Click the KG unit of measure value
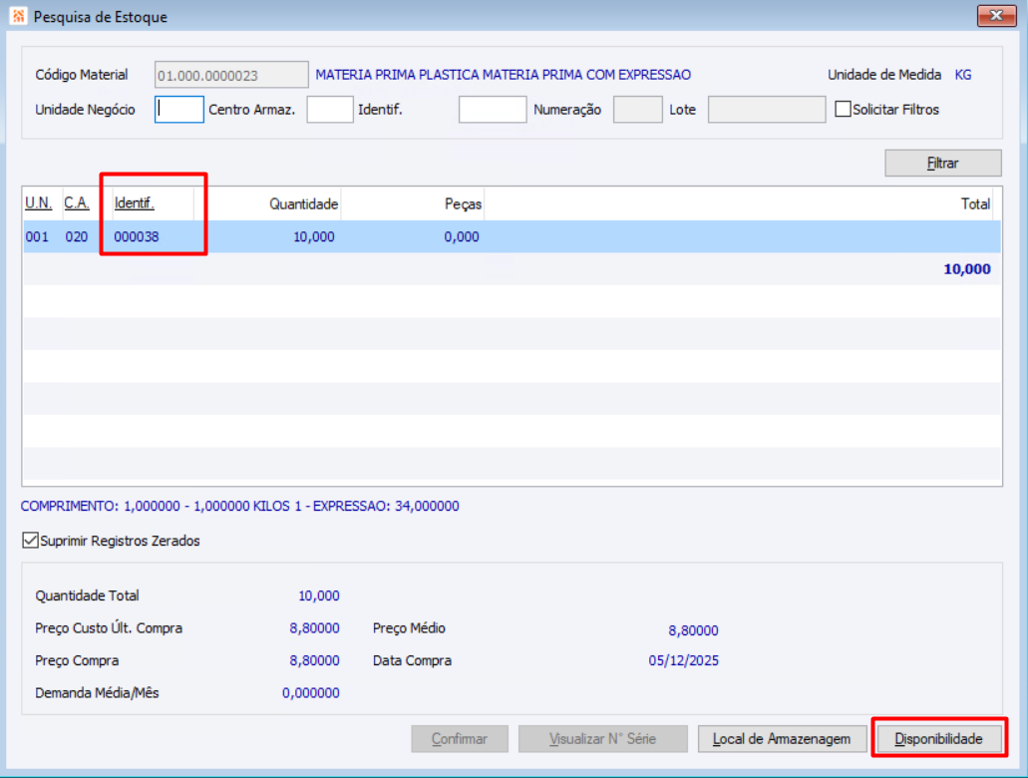 (x=962, y=75)
